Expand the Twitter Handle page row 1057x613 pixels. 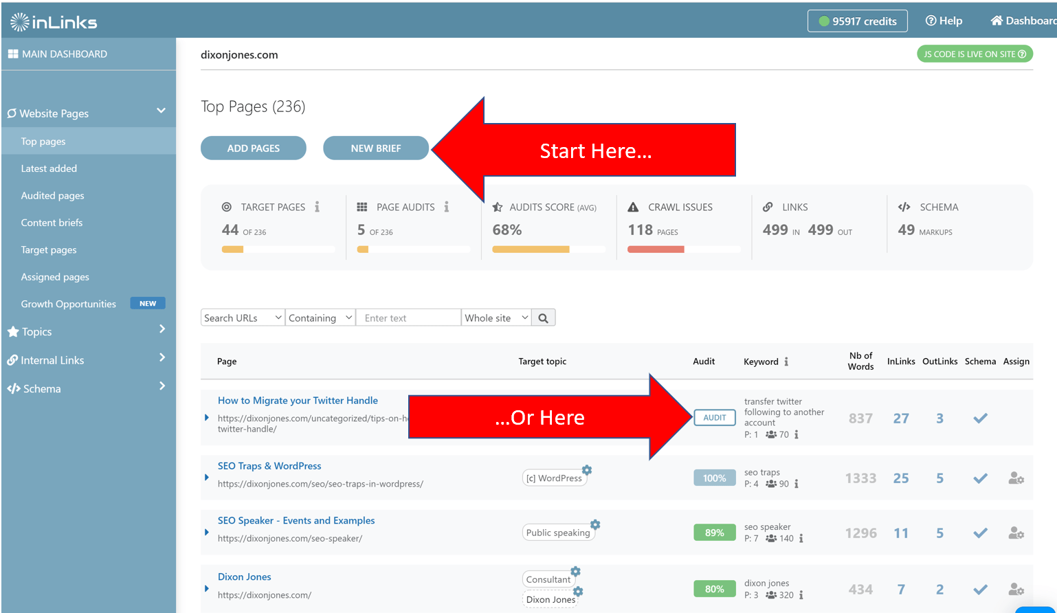[x=207, y=417]
